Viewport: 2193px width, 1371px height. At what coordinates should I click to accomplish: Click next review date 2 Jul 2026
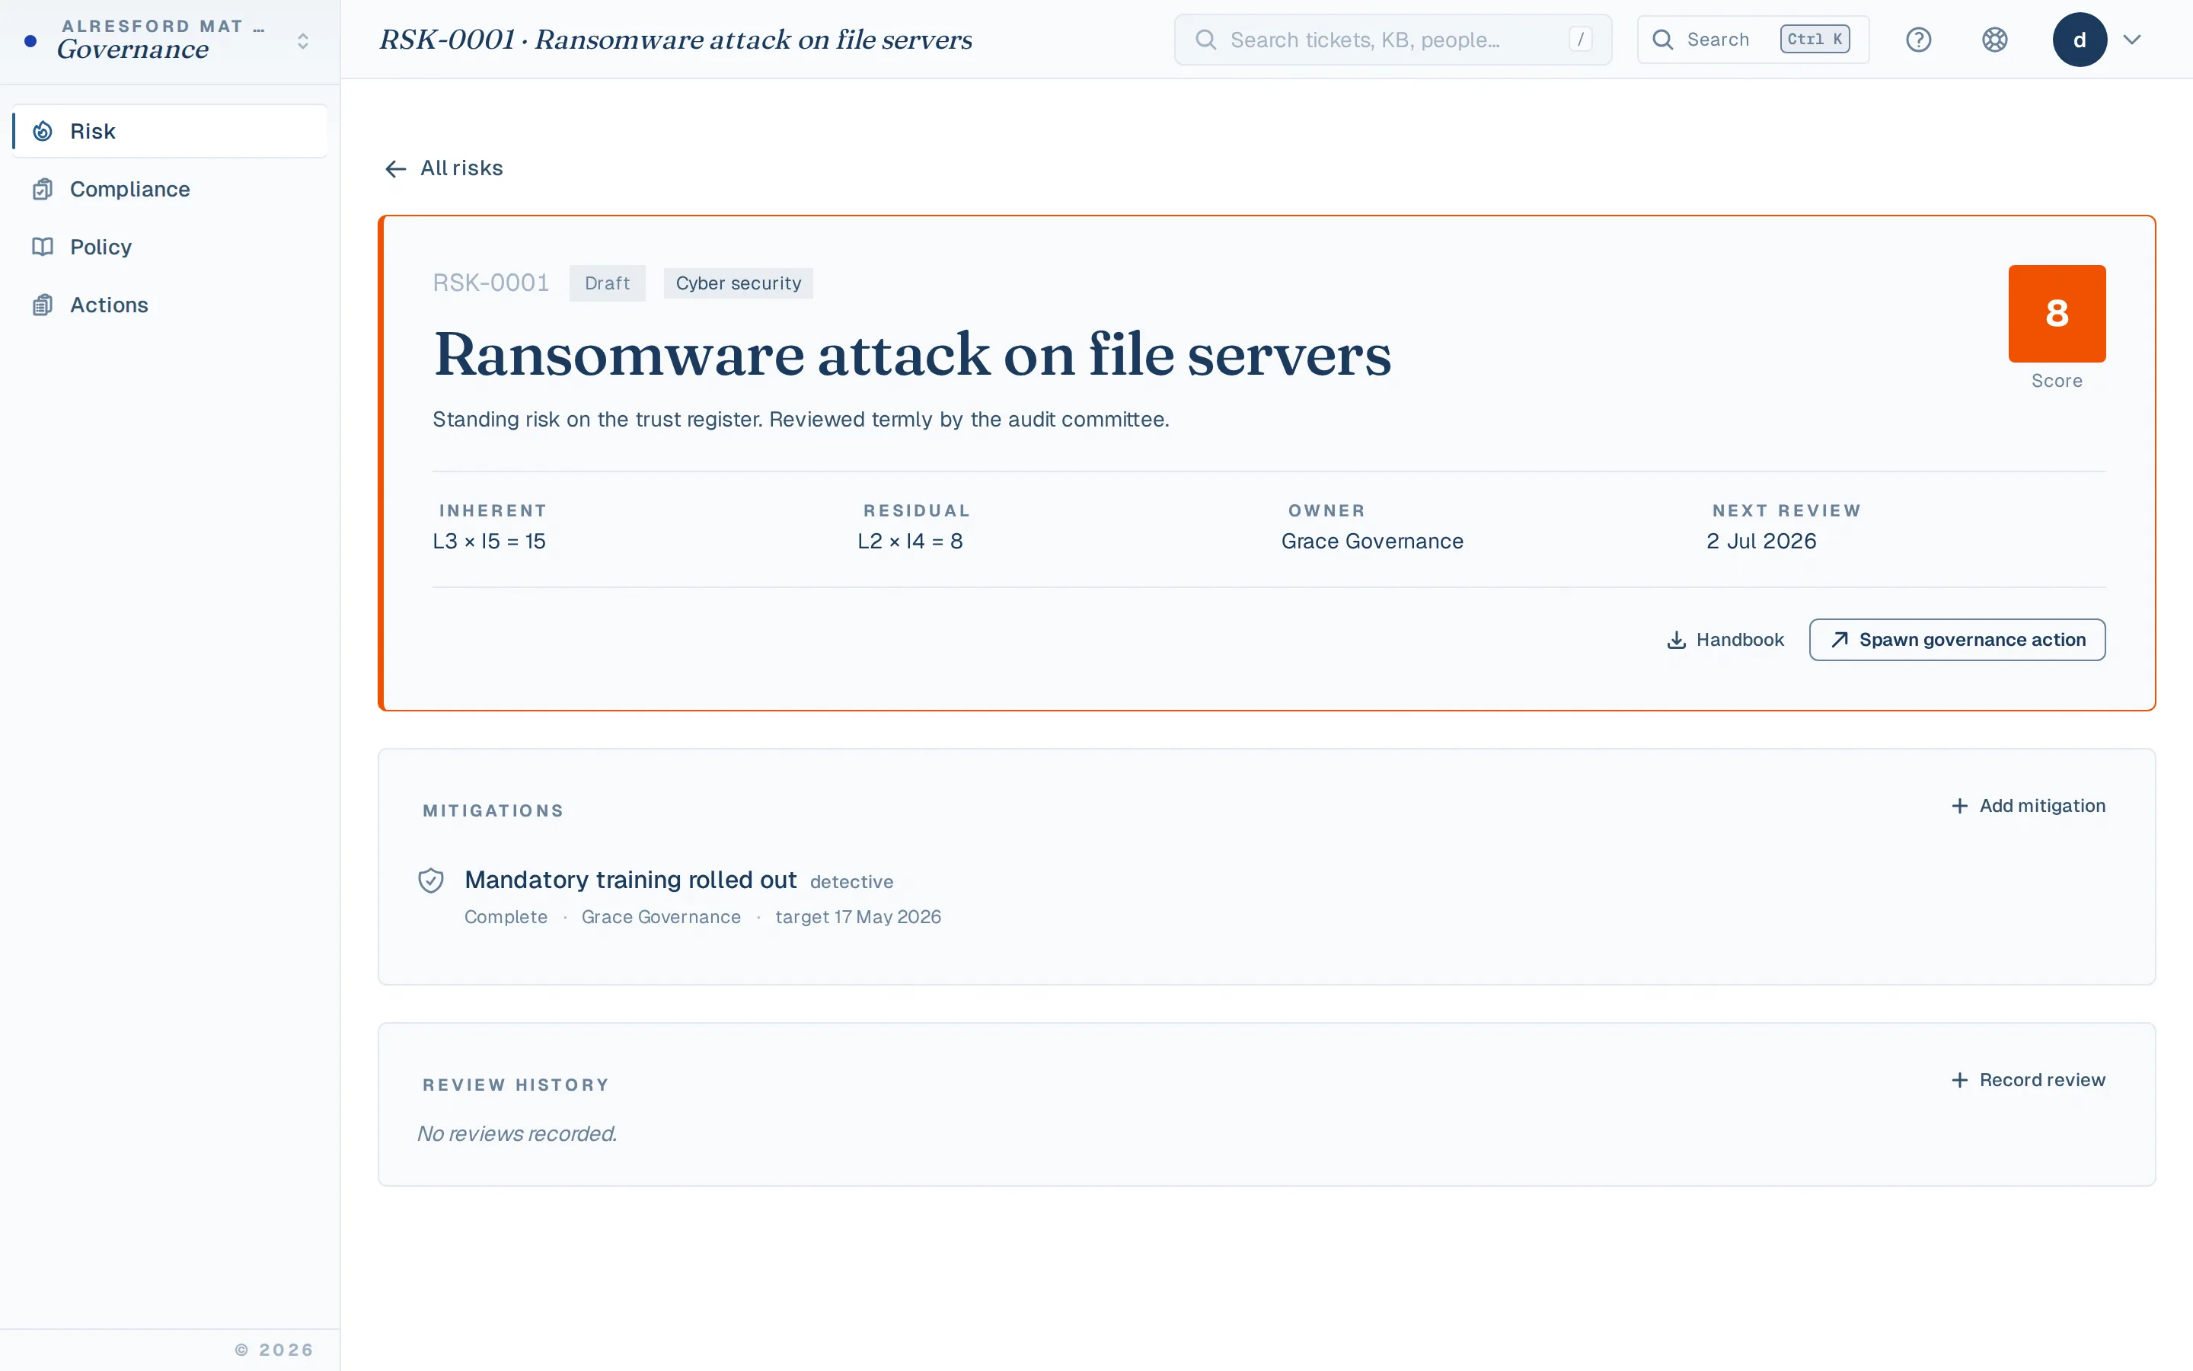(1760, 542)
